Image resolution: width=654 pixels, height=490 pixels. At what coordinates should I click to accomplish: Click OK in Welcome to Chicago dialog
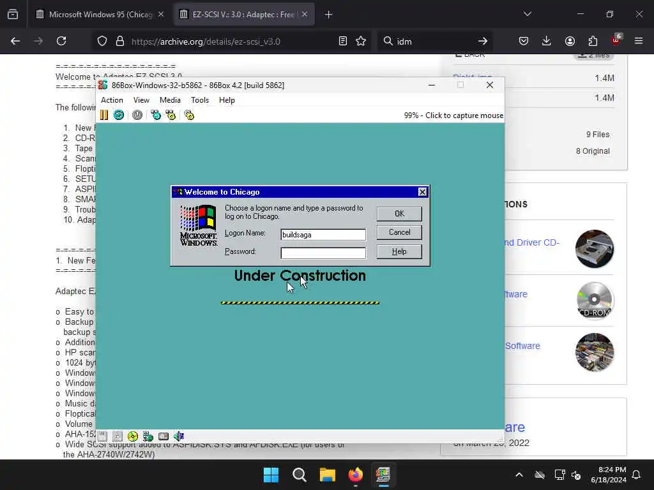[399, 214]
